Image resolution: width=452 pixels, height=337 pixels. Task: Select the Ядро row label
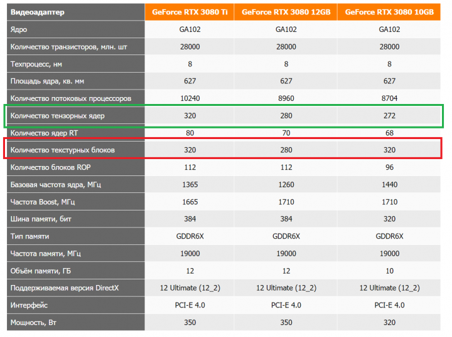(x=19, y=29)
